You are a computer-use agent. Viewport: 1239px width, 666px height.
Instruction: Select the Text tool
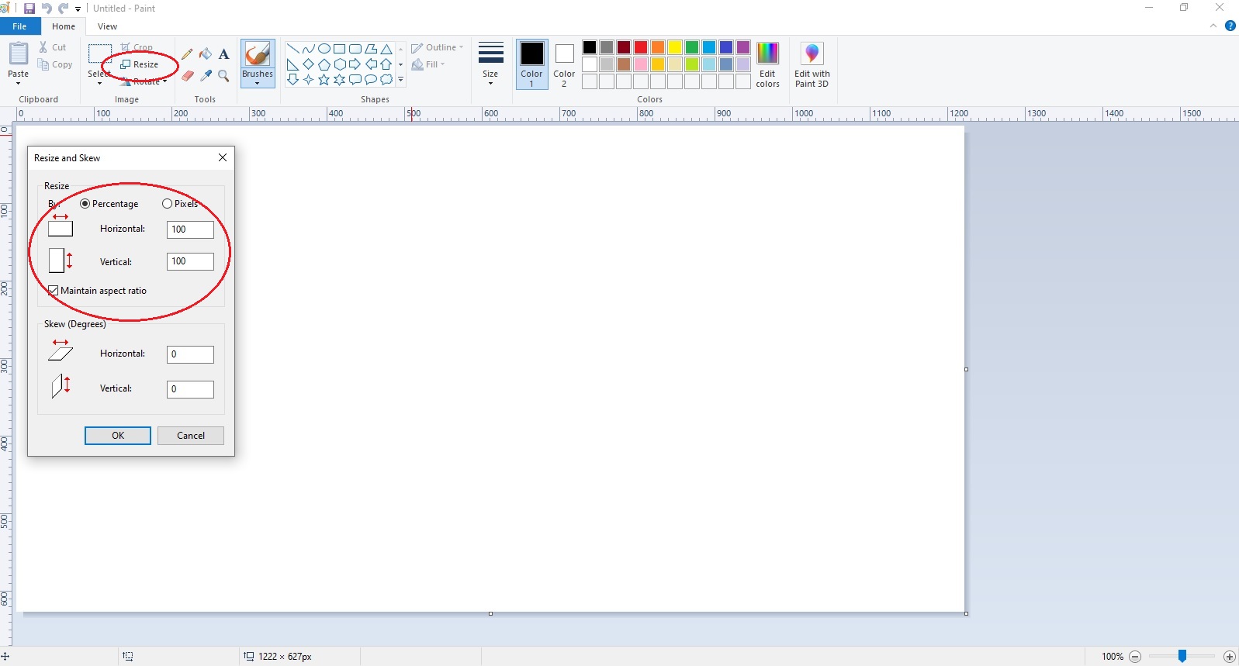click(x=223, y=54)
